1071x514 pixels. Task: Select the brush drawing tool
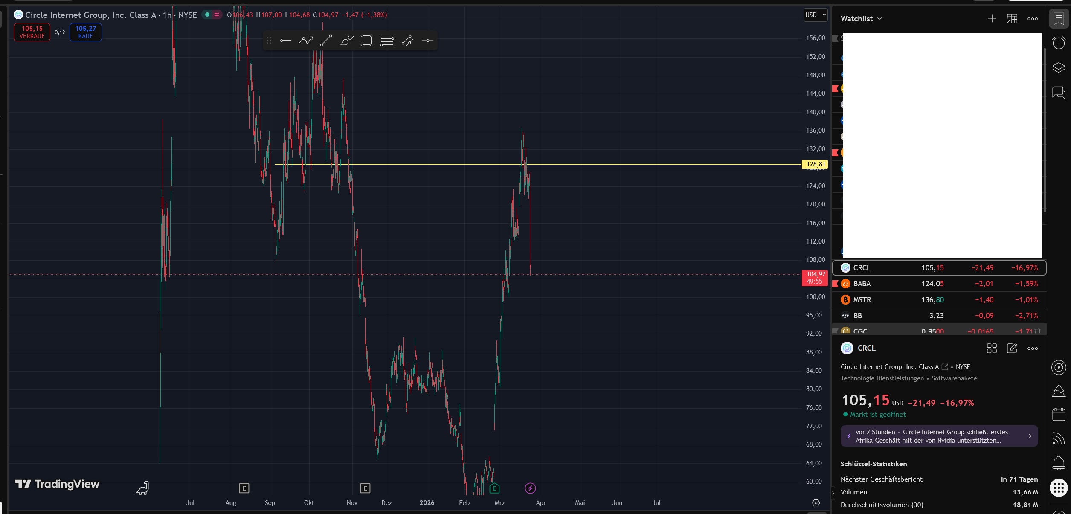click(346, 41)
